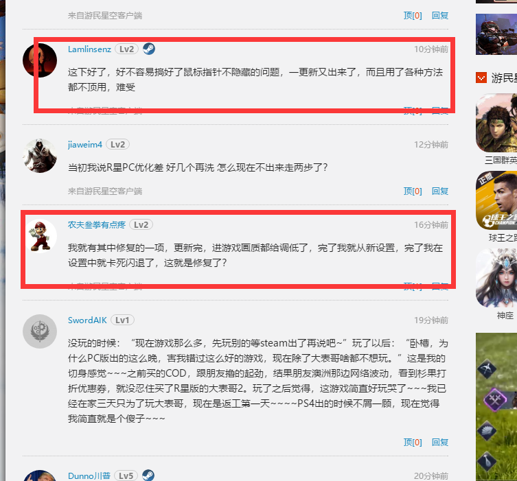Open SwordAIK's gray gear avatar
This screenshot has height=481, width=517.
(x=40, y=331)
